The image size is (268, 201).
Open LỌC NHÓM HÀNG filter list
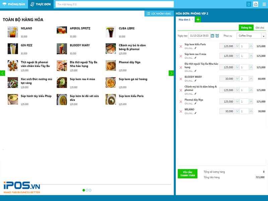159,13
